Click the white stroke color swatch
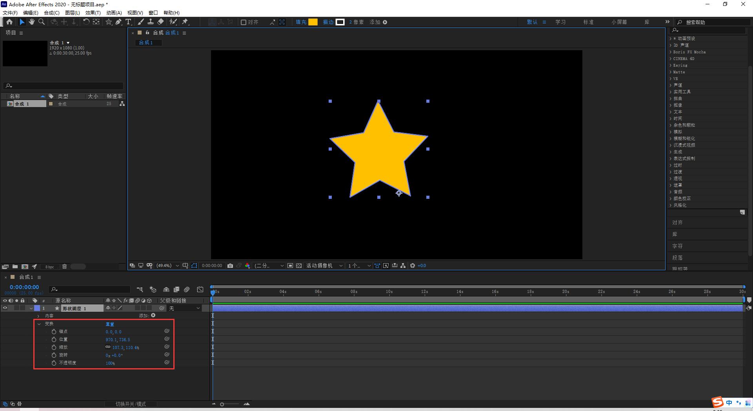The width and height of the screenshot is (753, 411). tap(340, 22)
